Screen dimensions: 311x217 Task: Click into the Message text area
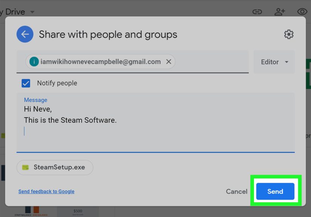(155, 123)
